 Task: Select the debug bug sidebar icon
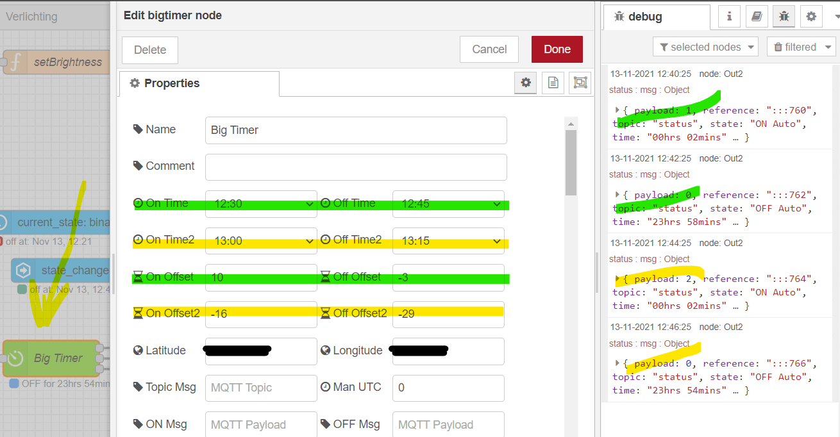(784, 17)
